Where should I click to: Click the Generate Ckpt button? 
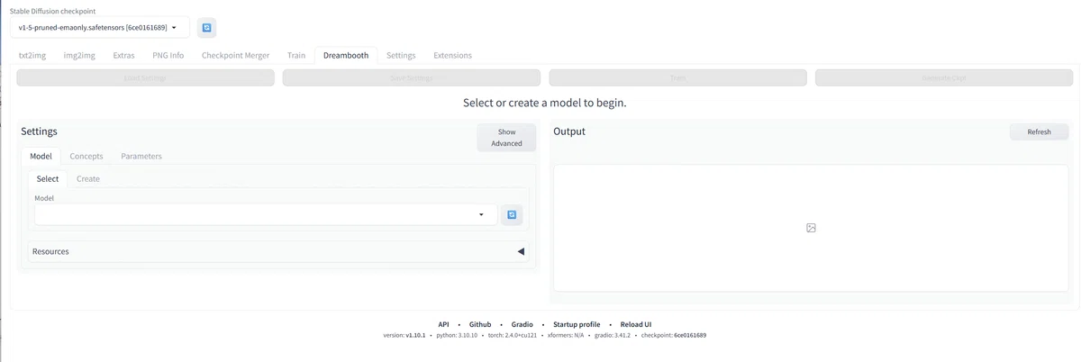pos(944,78)
